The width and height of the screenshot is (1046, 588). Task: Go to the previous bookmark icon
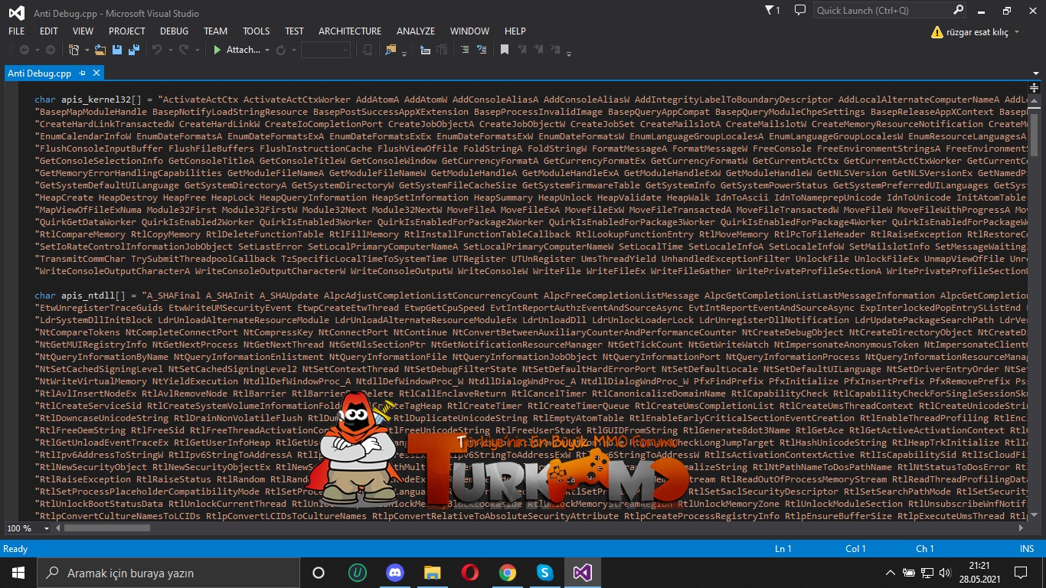[x=522, y=50]
